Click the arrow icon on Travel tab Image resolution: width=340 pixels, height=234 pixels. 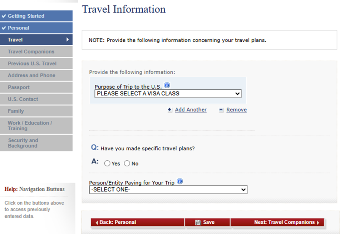(x=68, y=40)
